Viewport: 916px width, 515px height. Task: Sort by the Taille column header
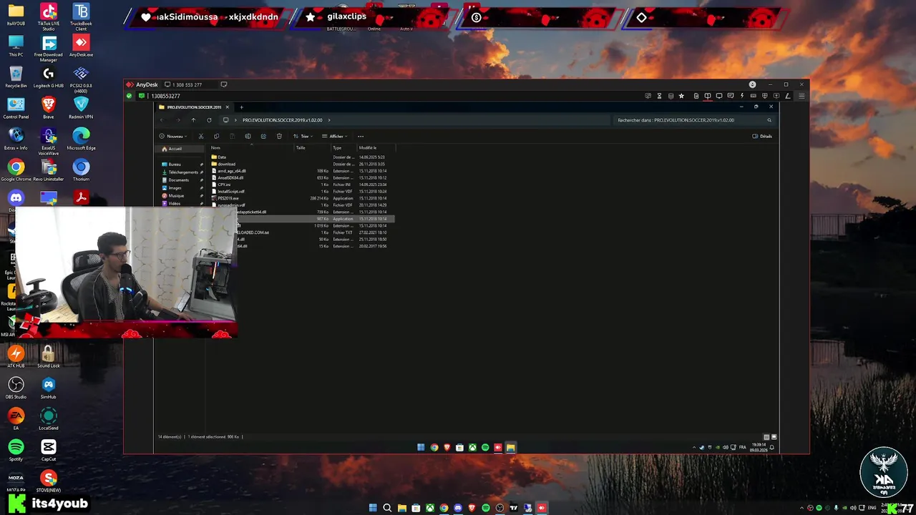pyautogui.click(x=301, y=148)
